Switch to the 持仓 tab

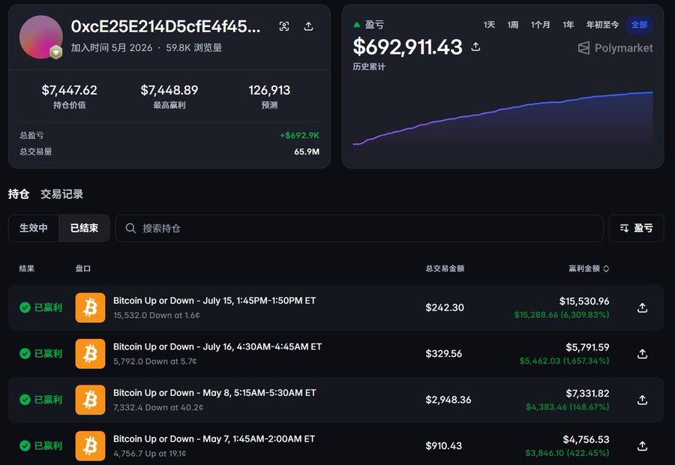(x=19, y=194)
